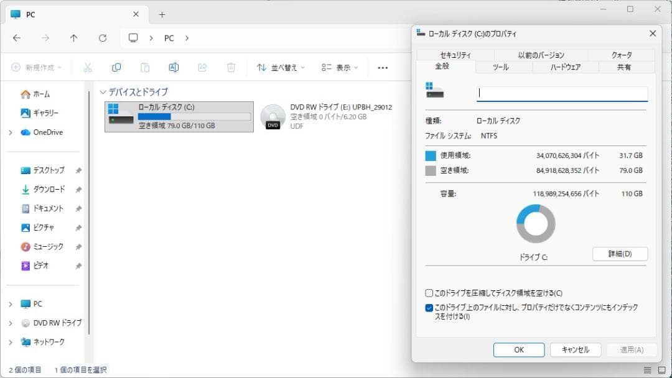This screenshot has height=378, width=672.
Task: Click the Share icon in the toolbar
Action: 202,67
